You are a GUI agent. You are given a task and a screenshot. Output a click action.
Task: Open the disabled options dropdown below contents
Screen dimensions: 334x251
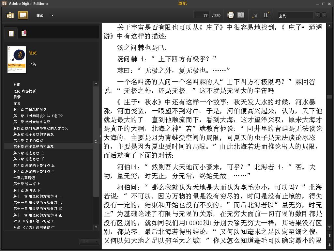(x=89, y=242)
